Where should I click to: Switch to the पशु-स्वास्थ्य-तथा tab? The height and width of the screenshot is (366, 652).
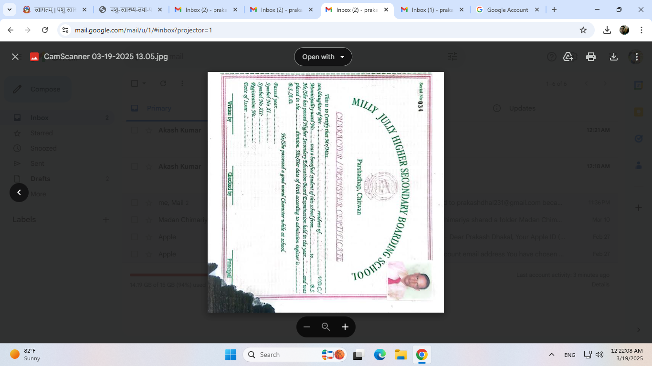tap(130, 10)
